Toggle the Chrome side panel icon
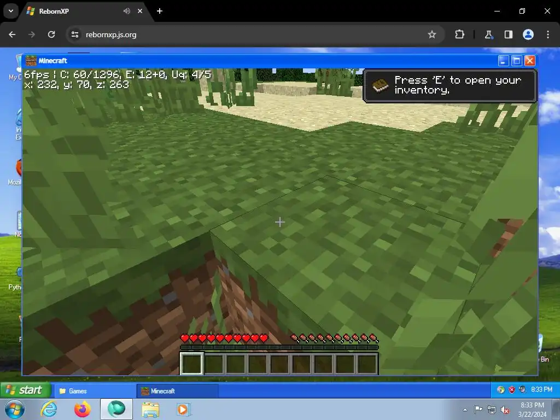The height and width of the screenshot is (420, 560). (508, 34)
